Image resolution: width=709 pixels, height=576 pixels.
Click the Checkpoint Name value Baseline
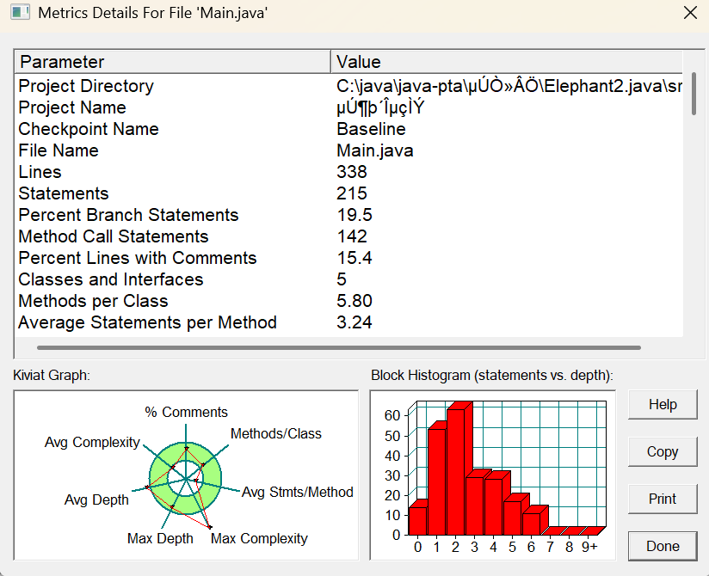pyautogui.click(x=371, y=129)
